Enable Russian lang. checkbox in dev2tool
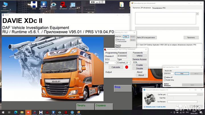The image size is (205, 115). point(165,80)
